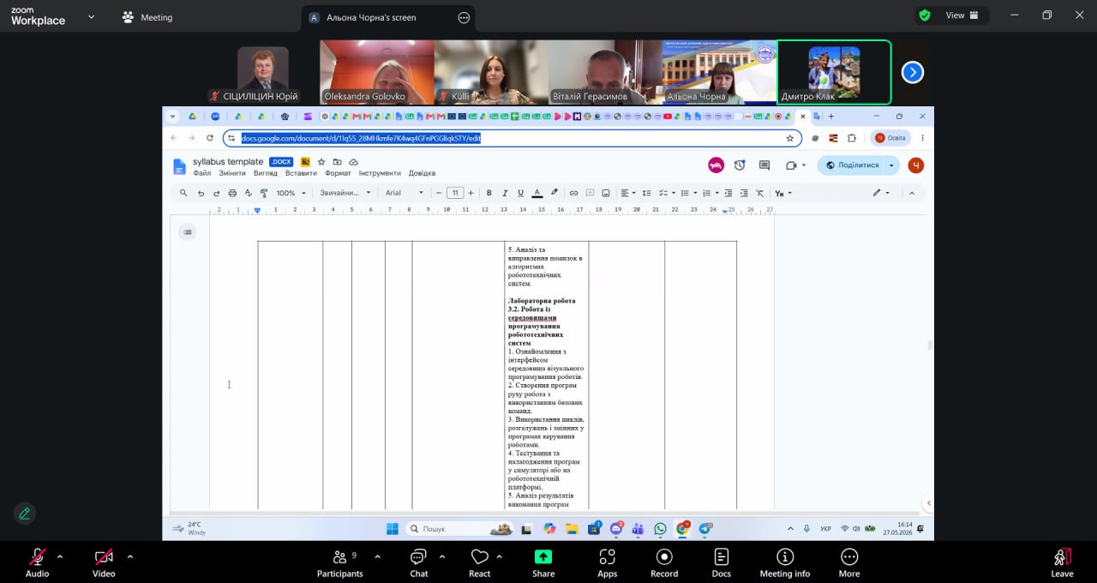Screen dimensions: 1097x583
Task: Select Віталій Герасимов video thumbnail
Action: coord(605,72)
